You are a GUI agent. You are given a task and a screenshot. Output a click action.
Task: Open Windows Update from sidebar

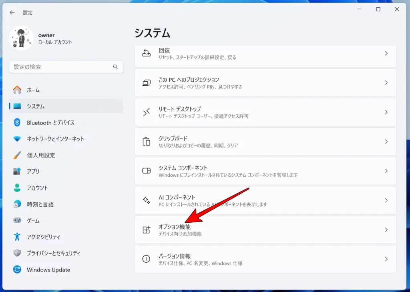[x=48, y=270]
